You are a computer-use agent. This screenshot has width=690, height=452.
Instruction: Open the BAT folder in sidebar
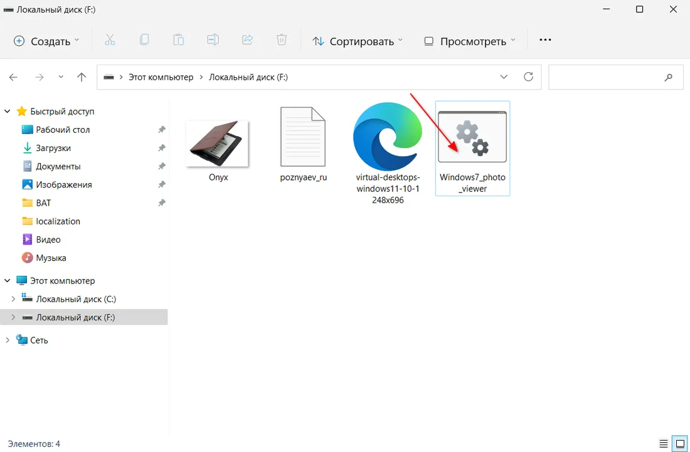[x=43, y=202]
